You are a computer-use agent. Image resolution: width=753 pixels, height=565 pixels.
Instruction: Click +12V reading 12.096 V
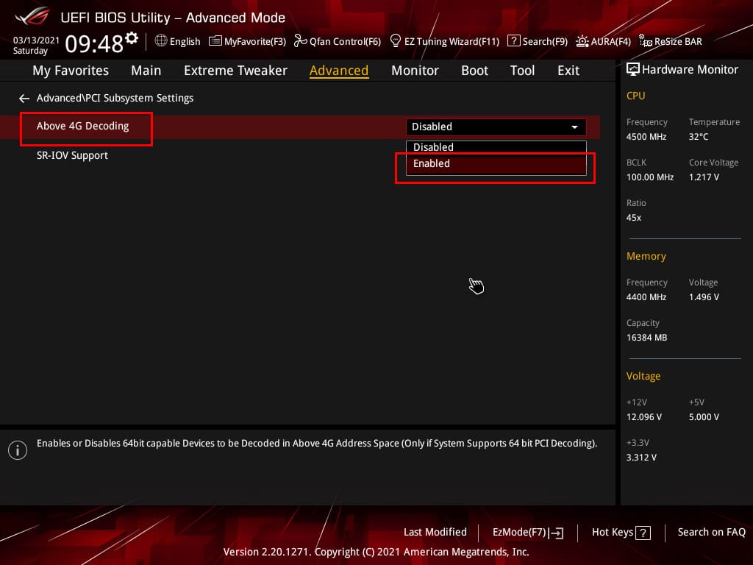[644, 417]
